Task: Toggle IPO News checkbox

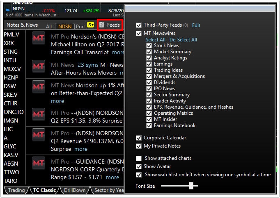Action: (149, 89)
